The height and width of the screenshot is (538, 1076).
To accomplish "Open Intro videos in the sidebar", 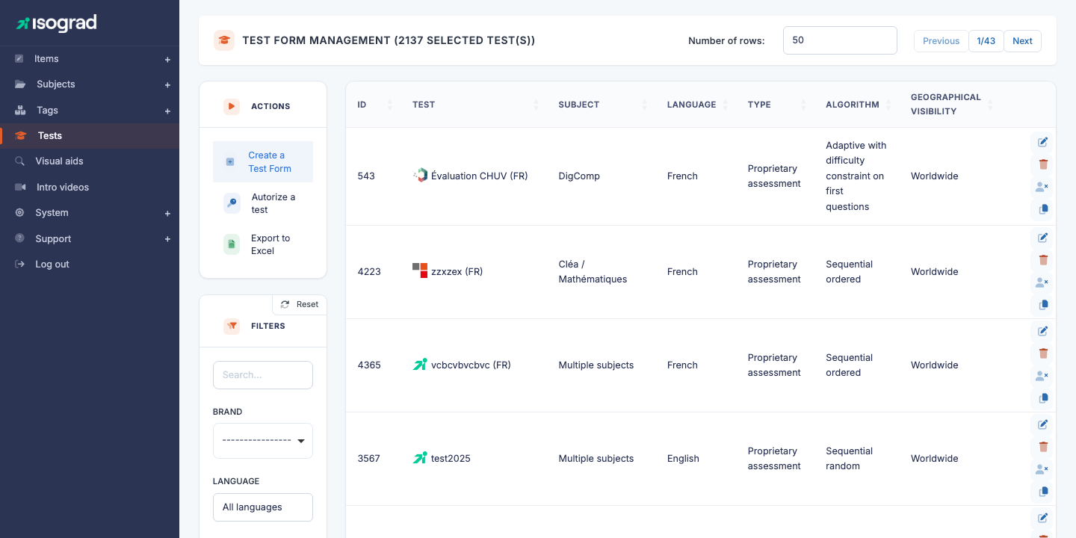I will [x=63, y=187].
